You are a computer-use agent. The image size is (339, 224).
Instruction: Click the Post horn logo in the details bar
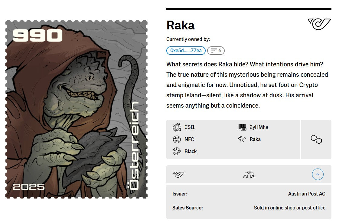[178, 174]
